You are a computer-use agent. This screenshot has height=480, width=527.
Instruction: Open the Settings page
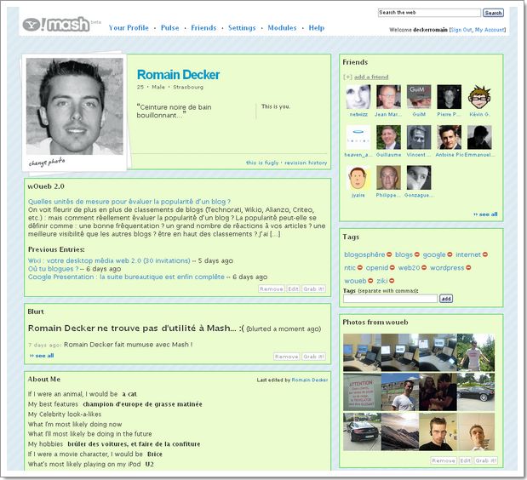(x=242, y=28)
